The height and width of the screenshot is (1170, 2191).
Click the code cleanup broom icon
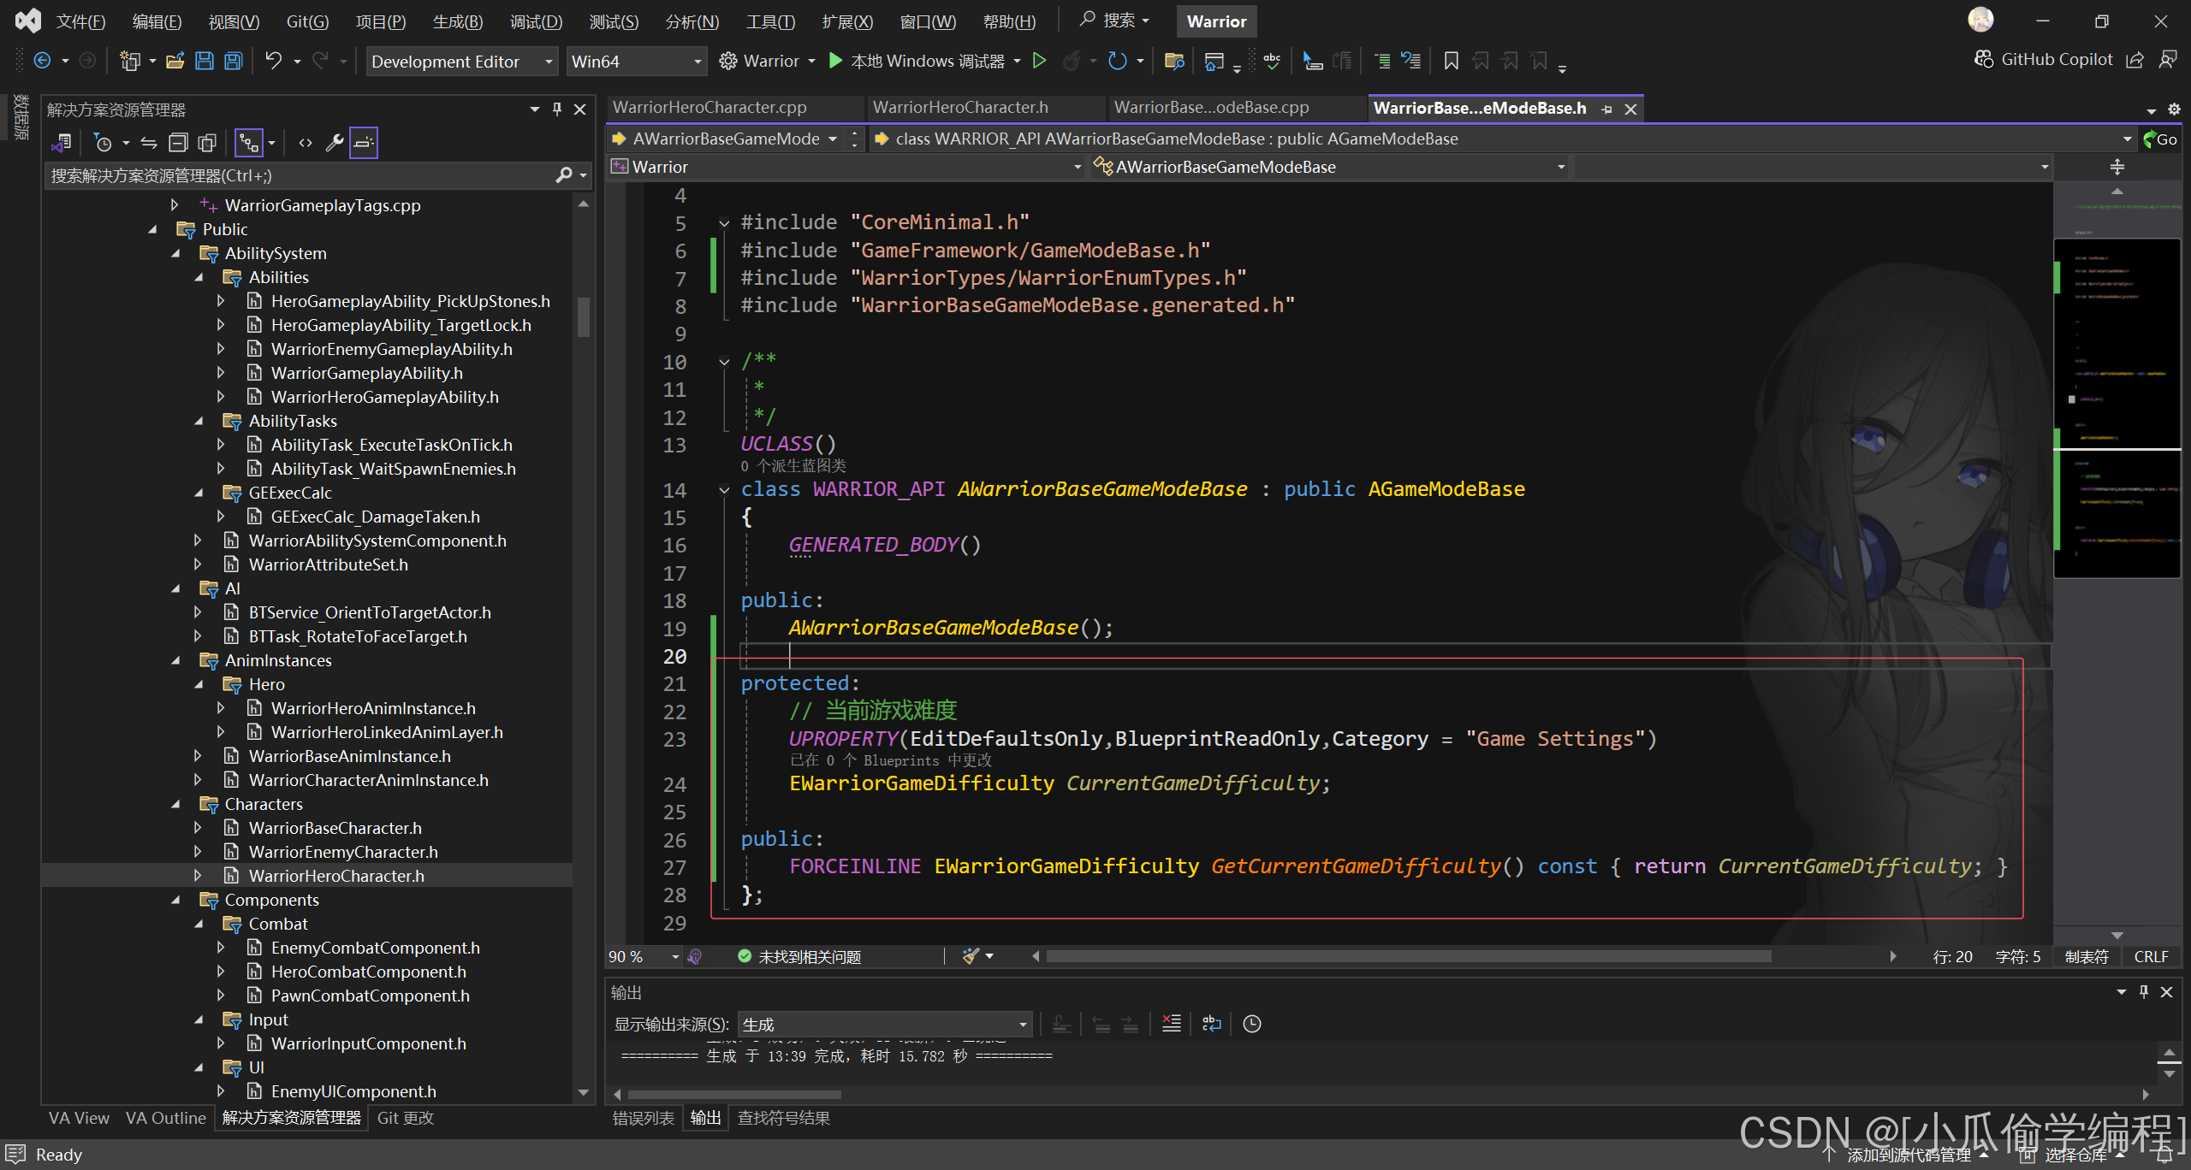[x=971, y=956]
